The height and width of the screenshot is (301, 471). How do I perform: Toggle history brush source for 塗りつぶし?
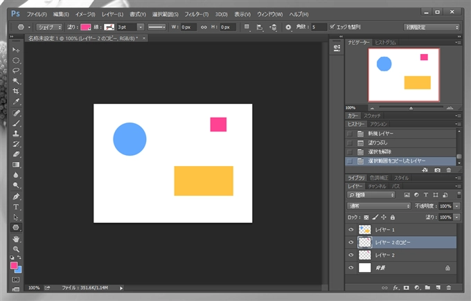350,143
